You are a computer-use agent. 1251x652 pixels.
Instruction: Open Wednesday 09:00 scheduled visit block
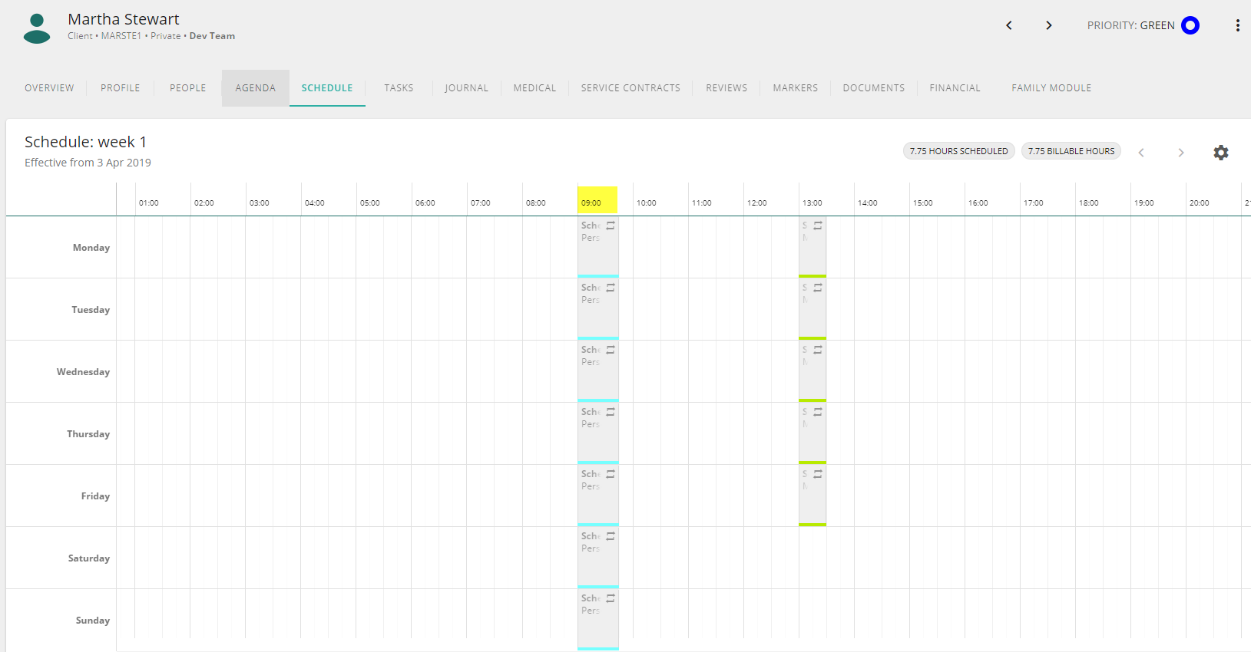[598, 371]
